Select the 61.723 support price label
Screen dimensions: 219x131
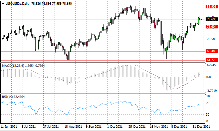(x=211, y=60)
